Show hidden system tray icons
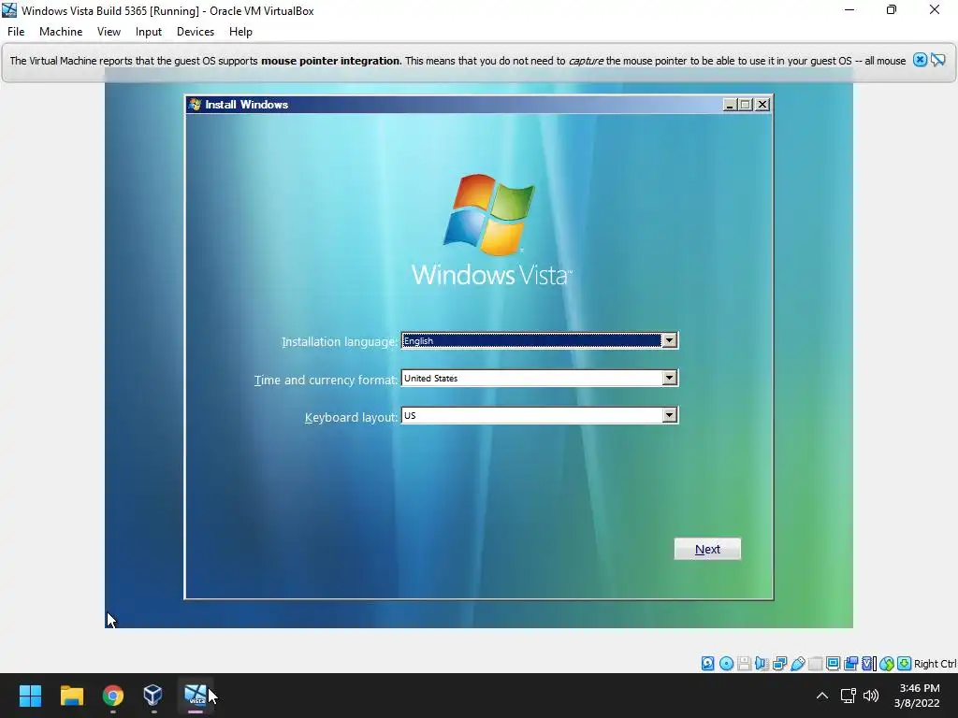The width and height of the screenshot is (958, 718). (x=822, y=696)
